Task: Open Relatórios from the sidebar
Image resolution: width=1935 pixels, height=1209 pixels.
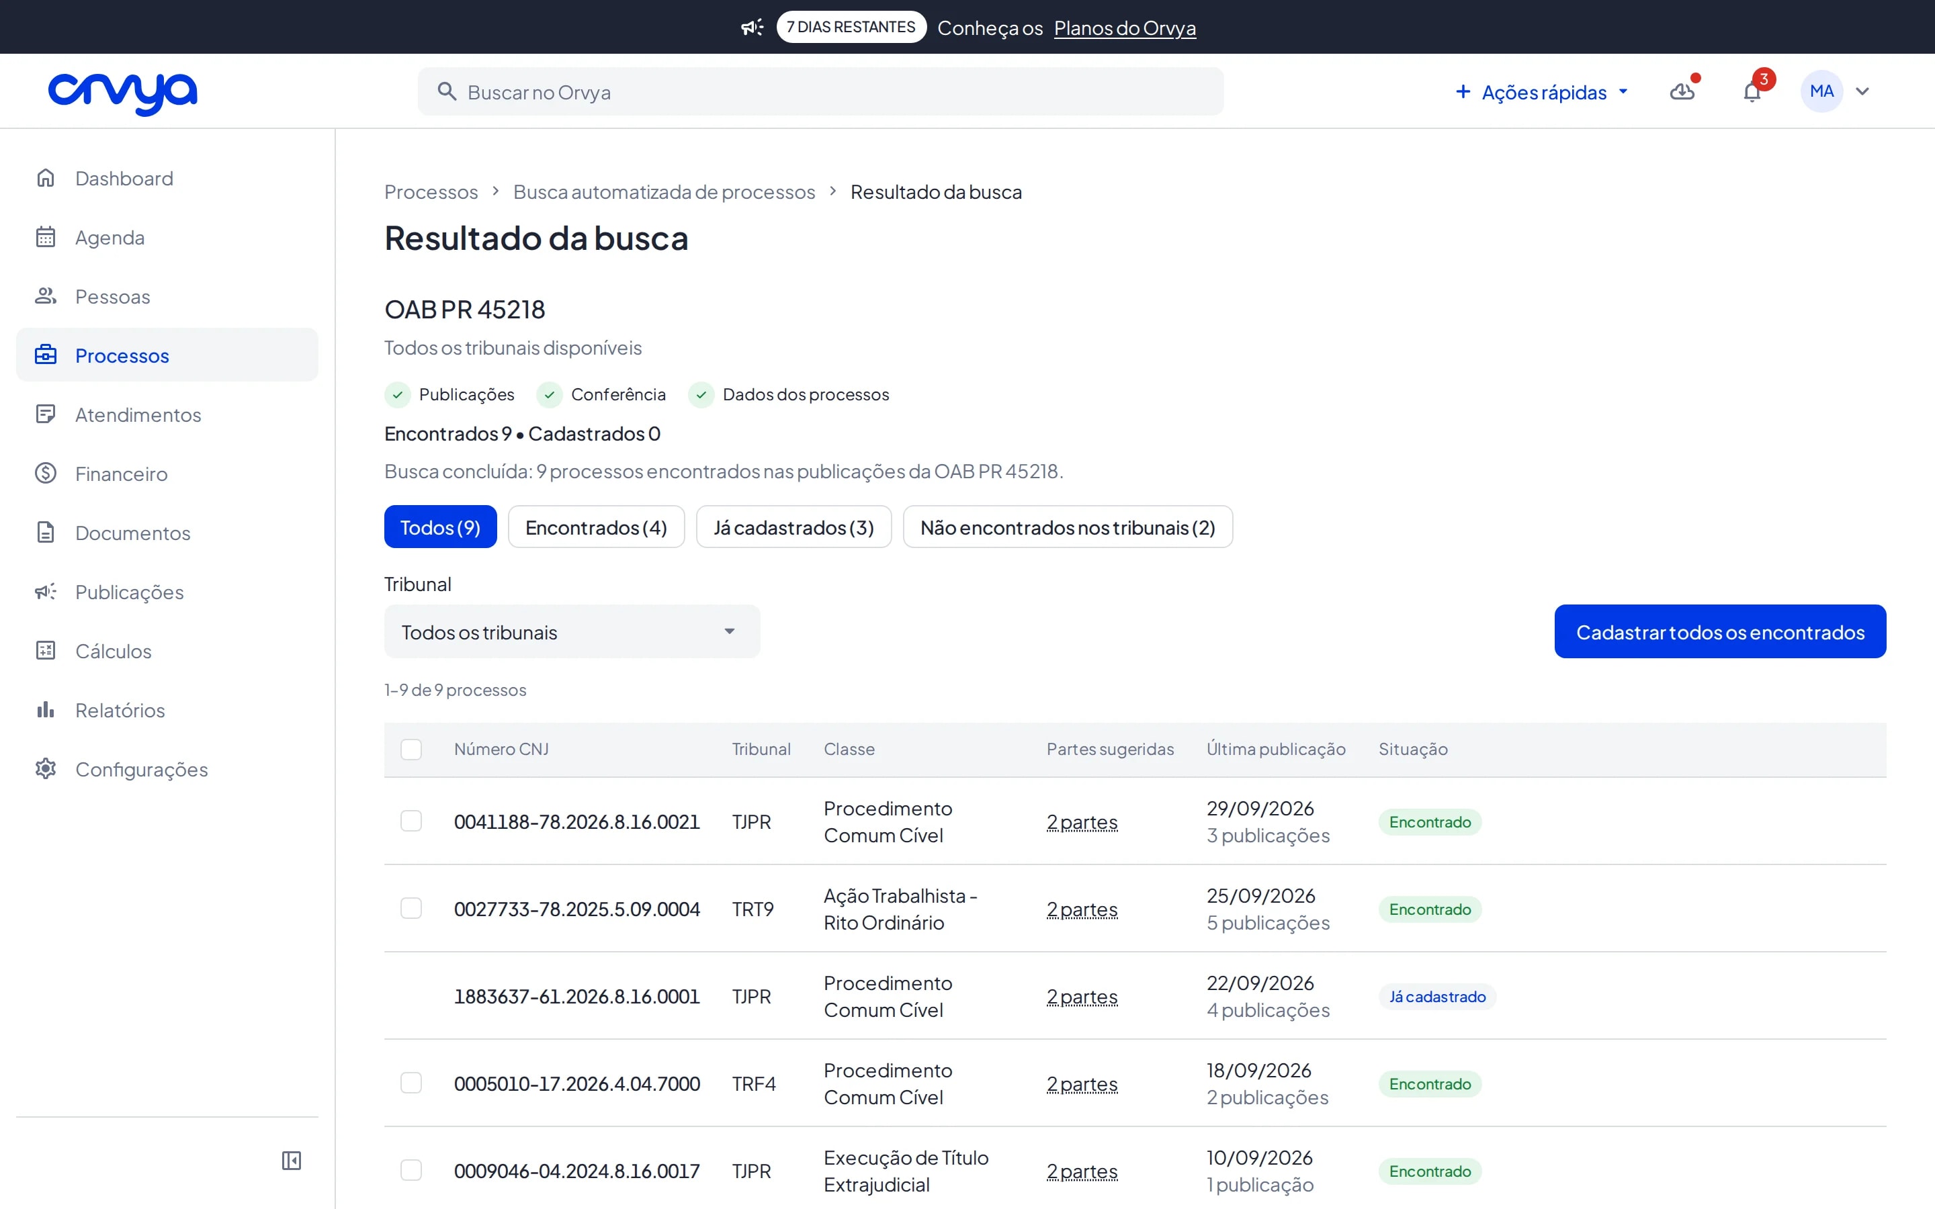Action: coord(167,710)
